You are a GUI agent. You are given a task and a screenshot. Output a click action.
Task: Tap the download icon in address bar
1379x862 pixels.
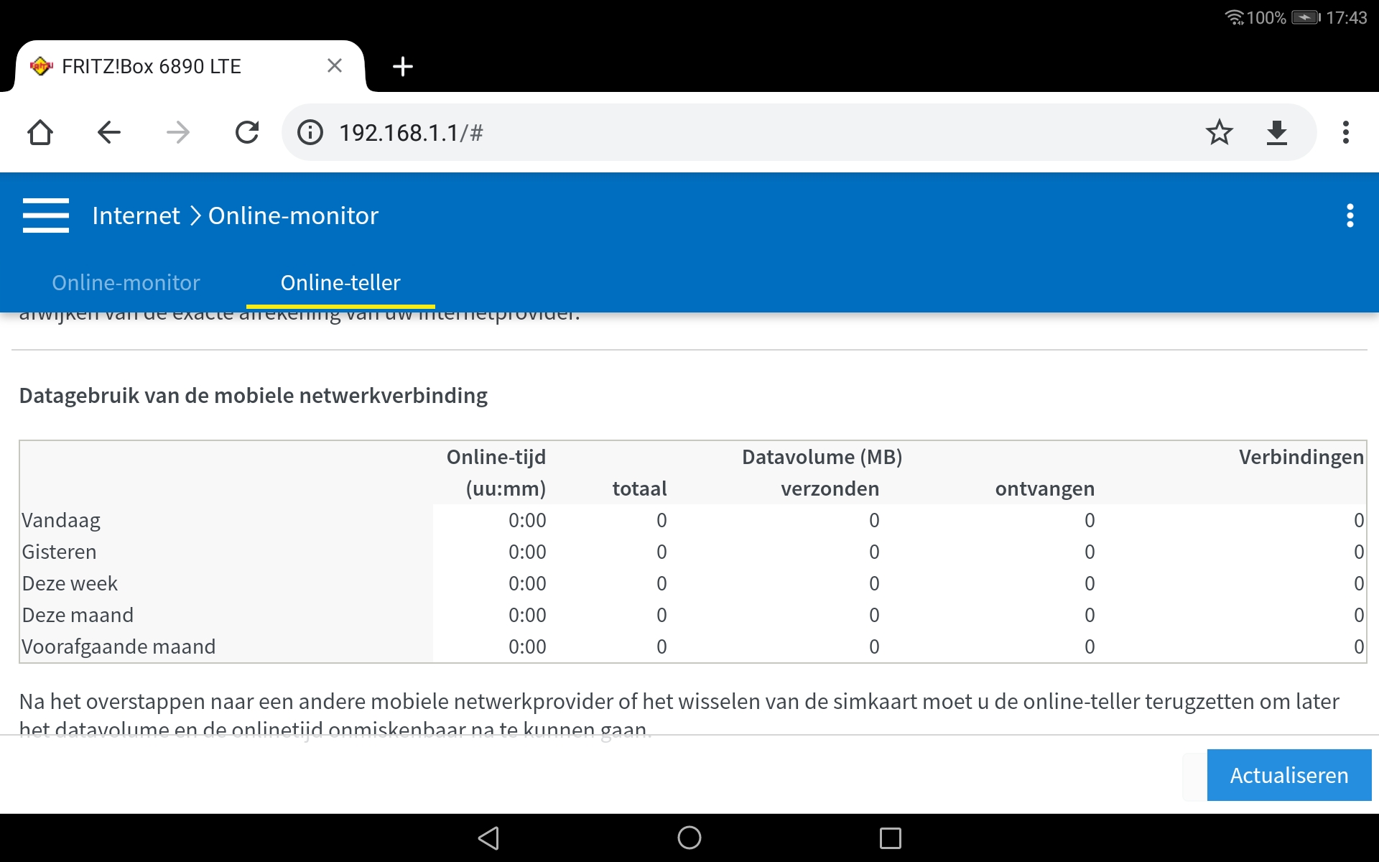(x=1276, y=132)
